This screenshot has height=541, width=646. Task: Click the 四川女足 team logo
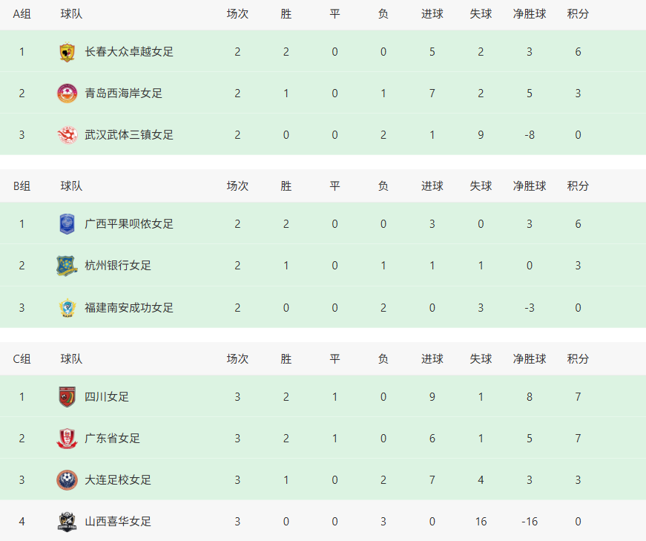67,397
